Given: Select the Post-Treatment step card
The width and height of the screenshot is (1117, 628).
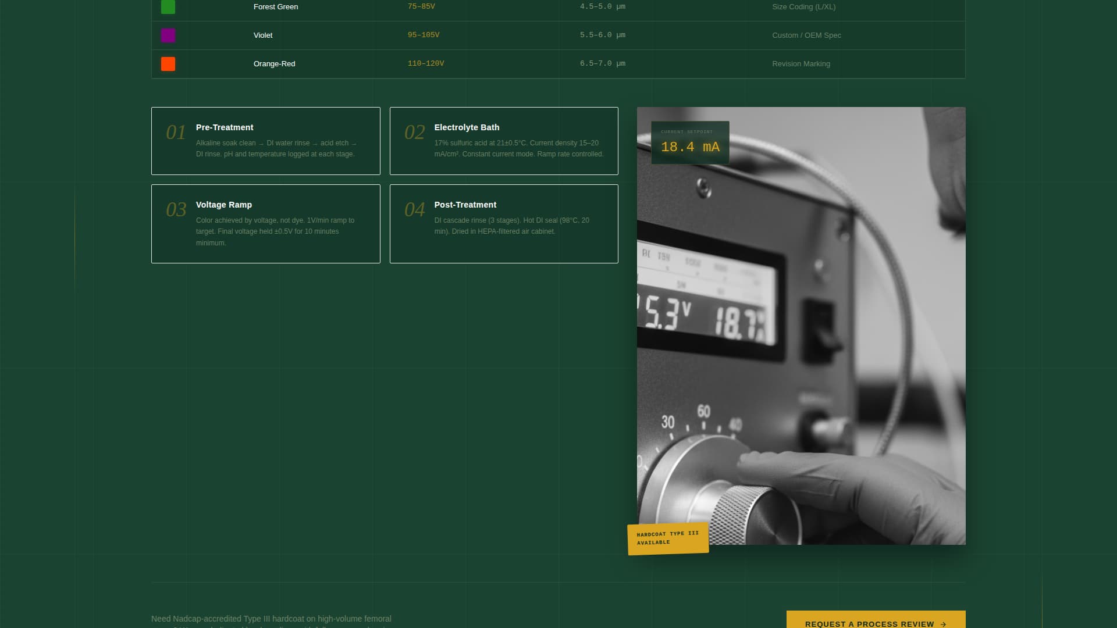Looking at the screenshot, I should point(504,223).
